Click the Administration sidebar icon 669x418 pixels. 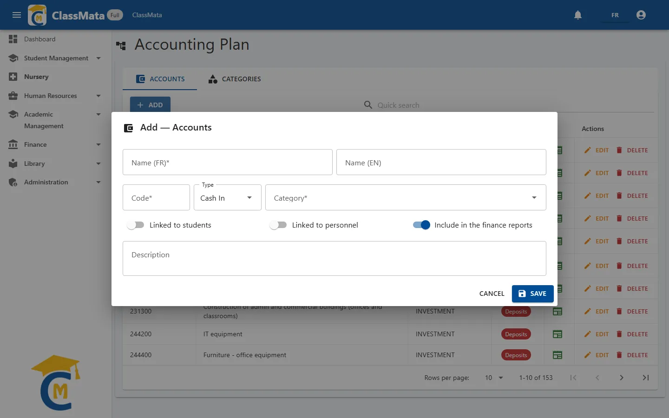(x=13, y=182)
